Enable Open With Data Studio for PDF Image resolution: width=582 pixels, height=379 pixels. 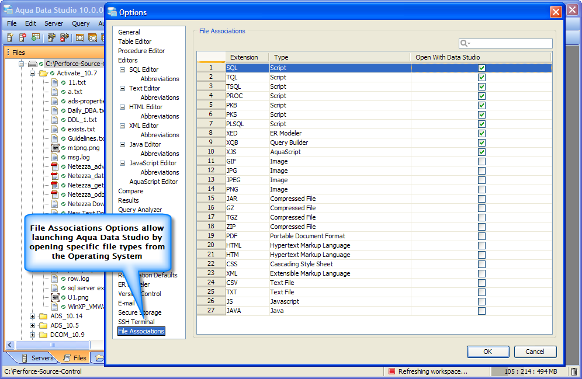pos(481,237)
